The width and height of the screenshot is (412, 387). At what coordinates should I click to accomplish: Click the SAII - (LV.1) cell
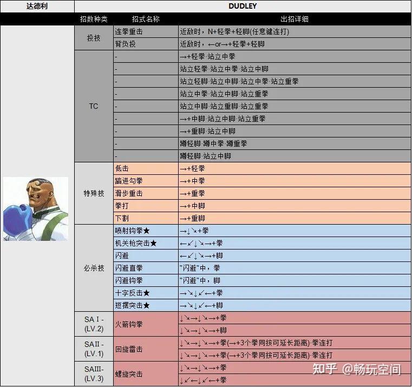click(x=94, y=349)
